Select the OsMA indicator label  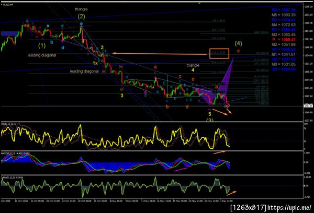click(x=12, y=177)
